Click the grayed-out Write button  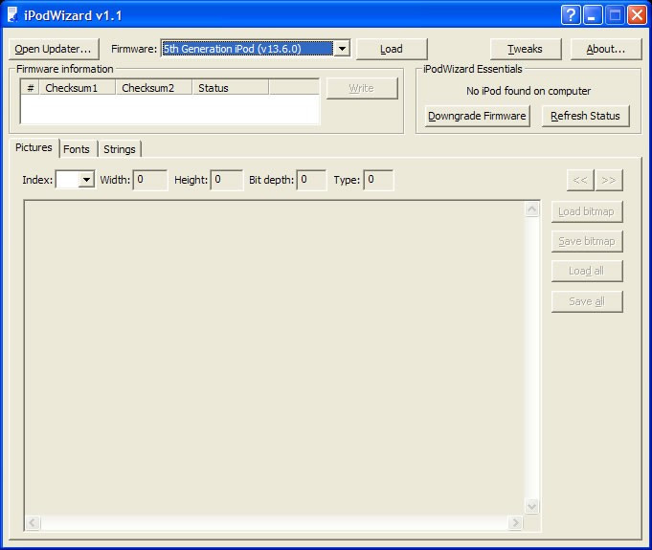click(x=361, y=88)
